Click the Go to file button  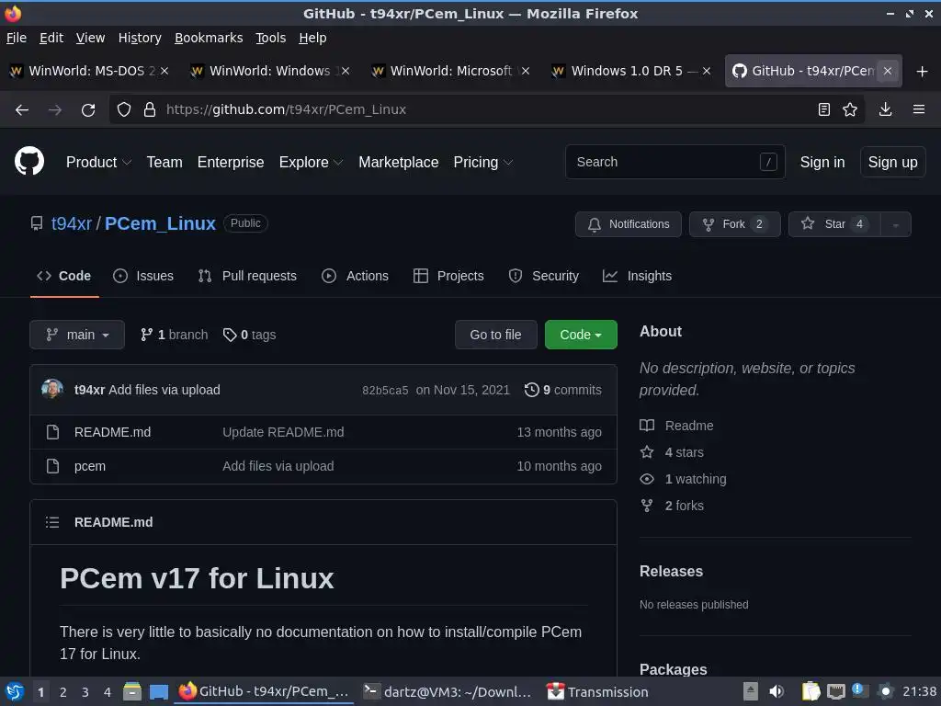pos(495,335)
